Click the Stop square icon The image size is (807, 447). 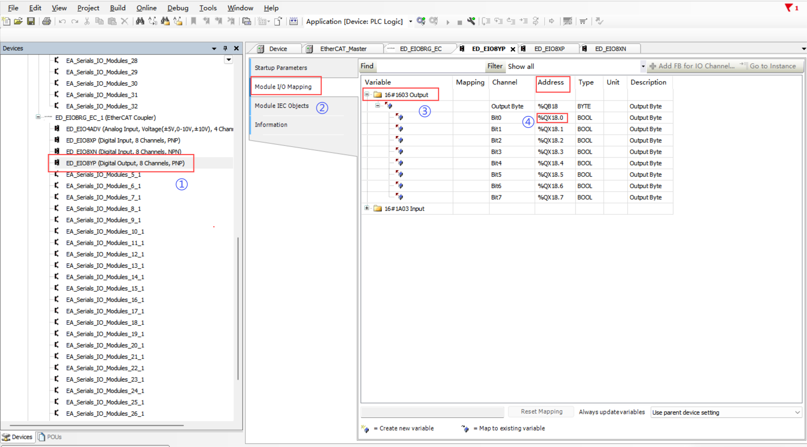pyautogui.click(x=459, y=22)
